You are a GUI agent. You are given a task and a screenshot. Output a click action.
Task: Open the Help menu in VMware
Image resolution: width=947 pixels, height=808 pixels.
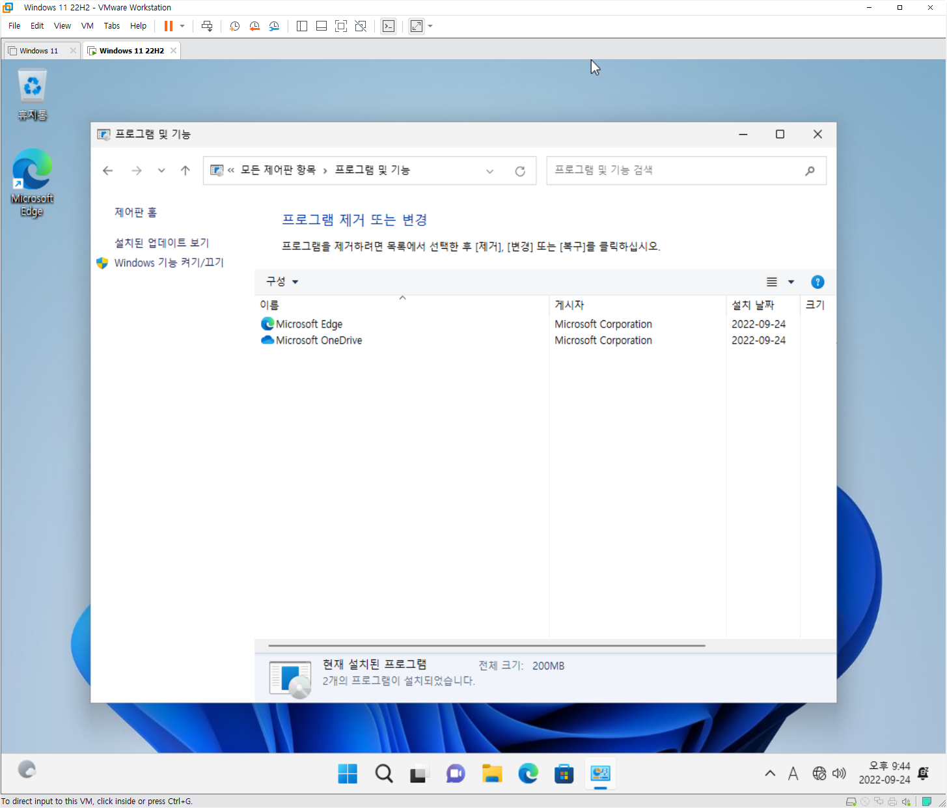(138, 26)
